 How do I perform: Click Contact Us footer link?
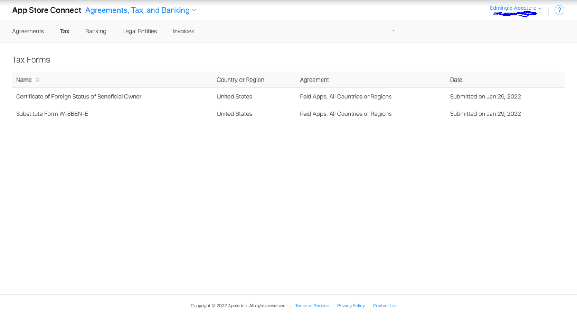(384, 306)
